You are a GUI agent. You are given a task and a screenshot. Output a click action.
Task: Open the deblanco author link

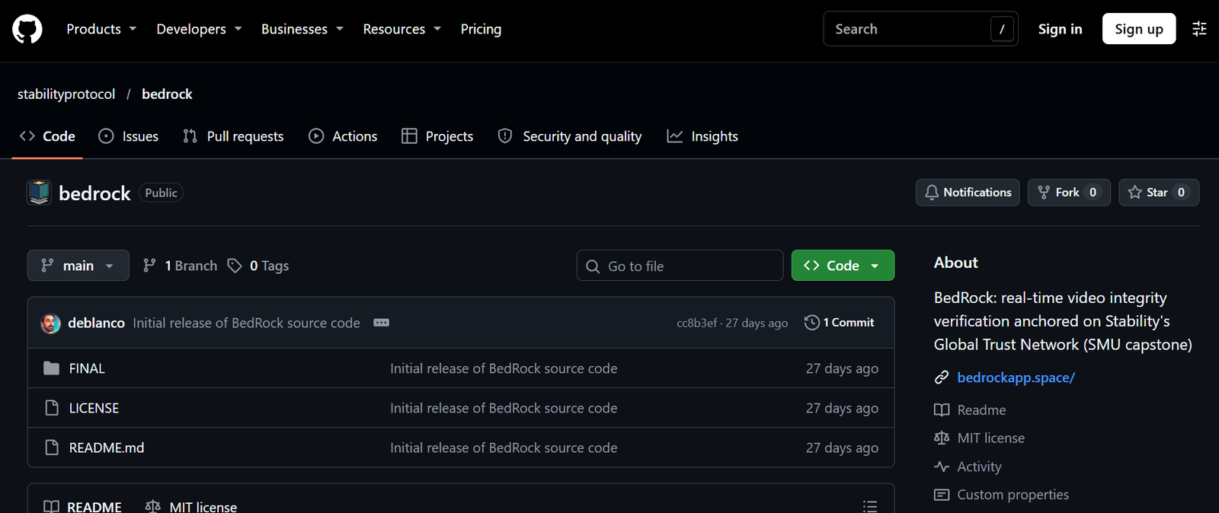coord(96,323)
